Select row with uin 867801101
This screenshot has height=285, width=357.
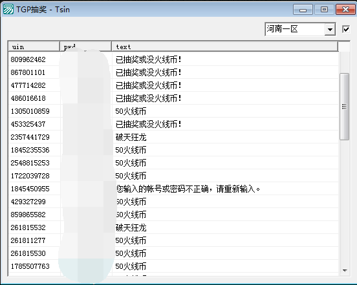pos(173,72)
